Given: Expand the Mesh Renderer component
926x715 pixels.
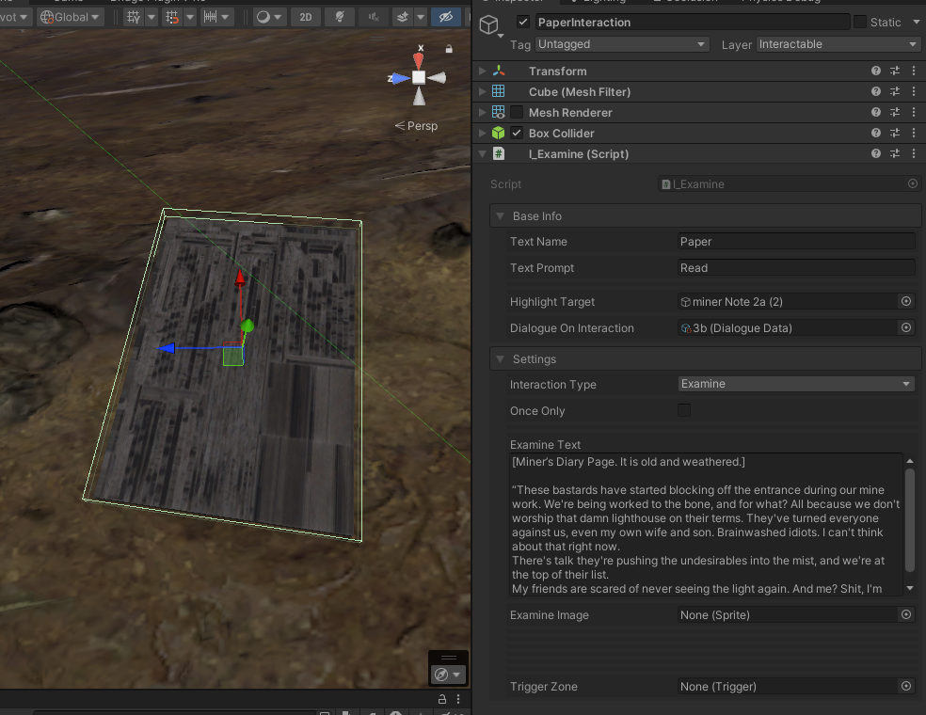Looking at the screenshot, I should click(483, 112).
